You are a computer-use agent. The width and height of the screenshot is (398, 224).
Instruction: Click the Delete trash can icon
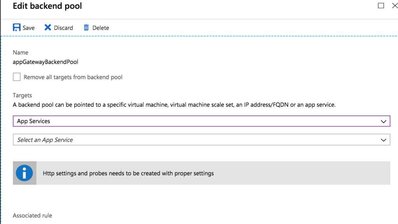pyautogui.click(x=86, y=27)
